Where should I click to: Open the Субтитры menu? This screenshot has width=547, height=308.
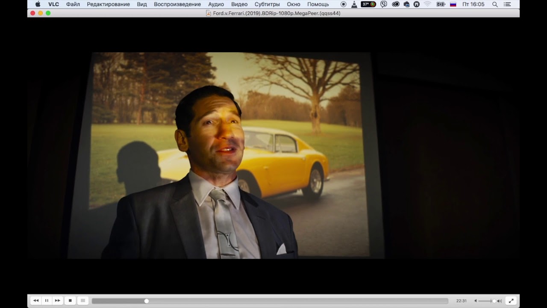tap(267, 4)
